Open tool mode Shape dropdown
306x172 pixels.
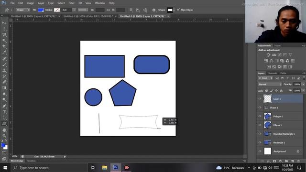23,10
